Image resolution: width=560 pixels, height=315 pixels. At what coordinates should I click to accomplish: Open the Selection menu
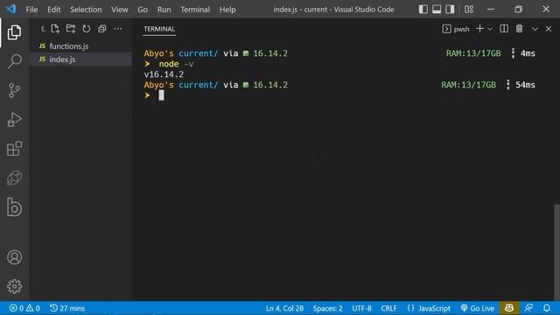pyautogui.click(x=86, y=10)
